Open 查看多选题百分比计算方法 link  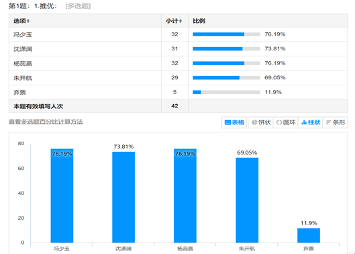[x=46, y=122]
